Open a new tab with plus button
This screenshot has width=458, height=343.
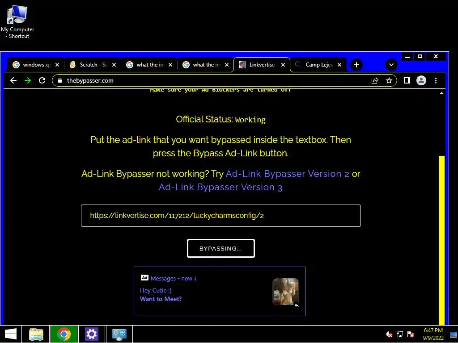[356, 65]
